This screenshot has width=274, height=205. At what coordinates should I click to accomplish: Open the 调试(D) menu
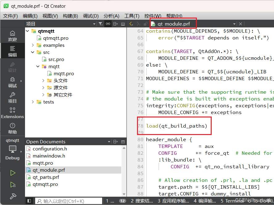tap(91, 16)
